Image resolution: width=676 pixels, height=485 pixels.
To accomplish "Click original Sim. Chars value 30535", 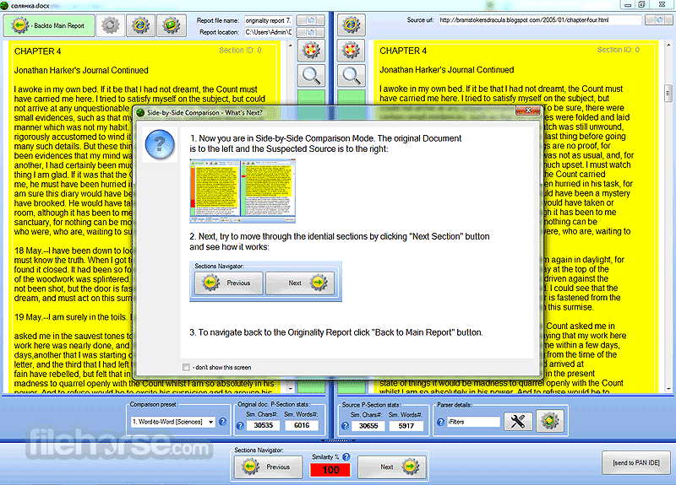I will point(263,426).
